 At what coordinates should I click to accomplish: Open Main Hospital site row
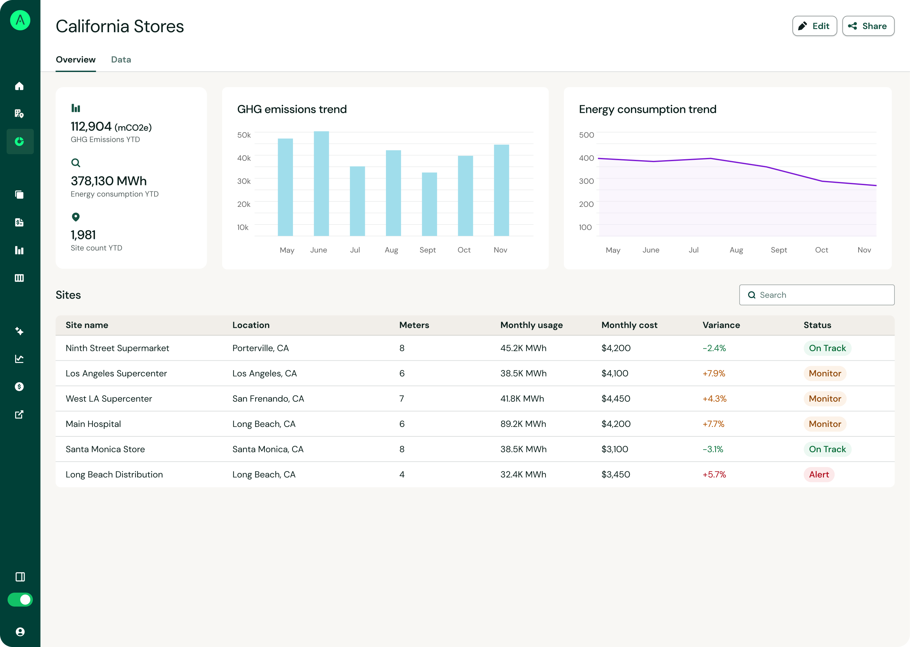475,424
